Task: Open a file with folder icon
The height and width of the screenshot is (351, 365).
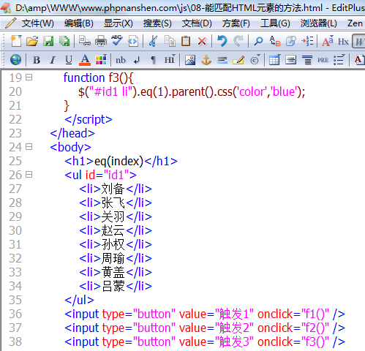Action: click(x=32, y=41)
